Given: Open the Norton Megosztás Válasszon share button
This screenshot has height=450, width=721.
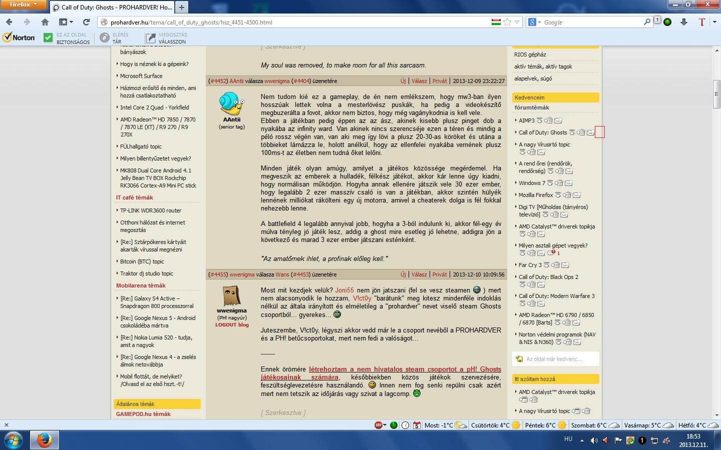Looking at the screenshot, I should 166,38.
